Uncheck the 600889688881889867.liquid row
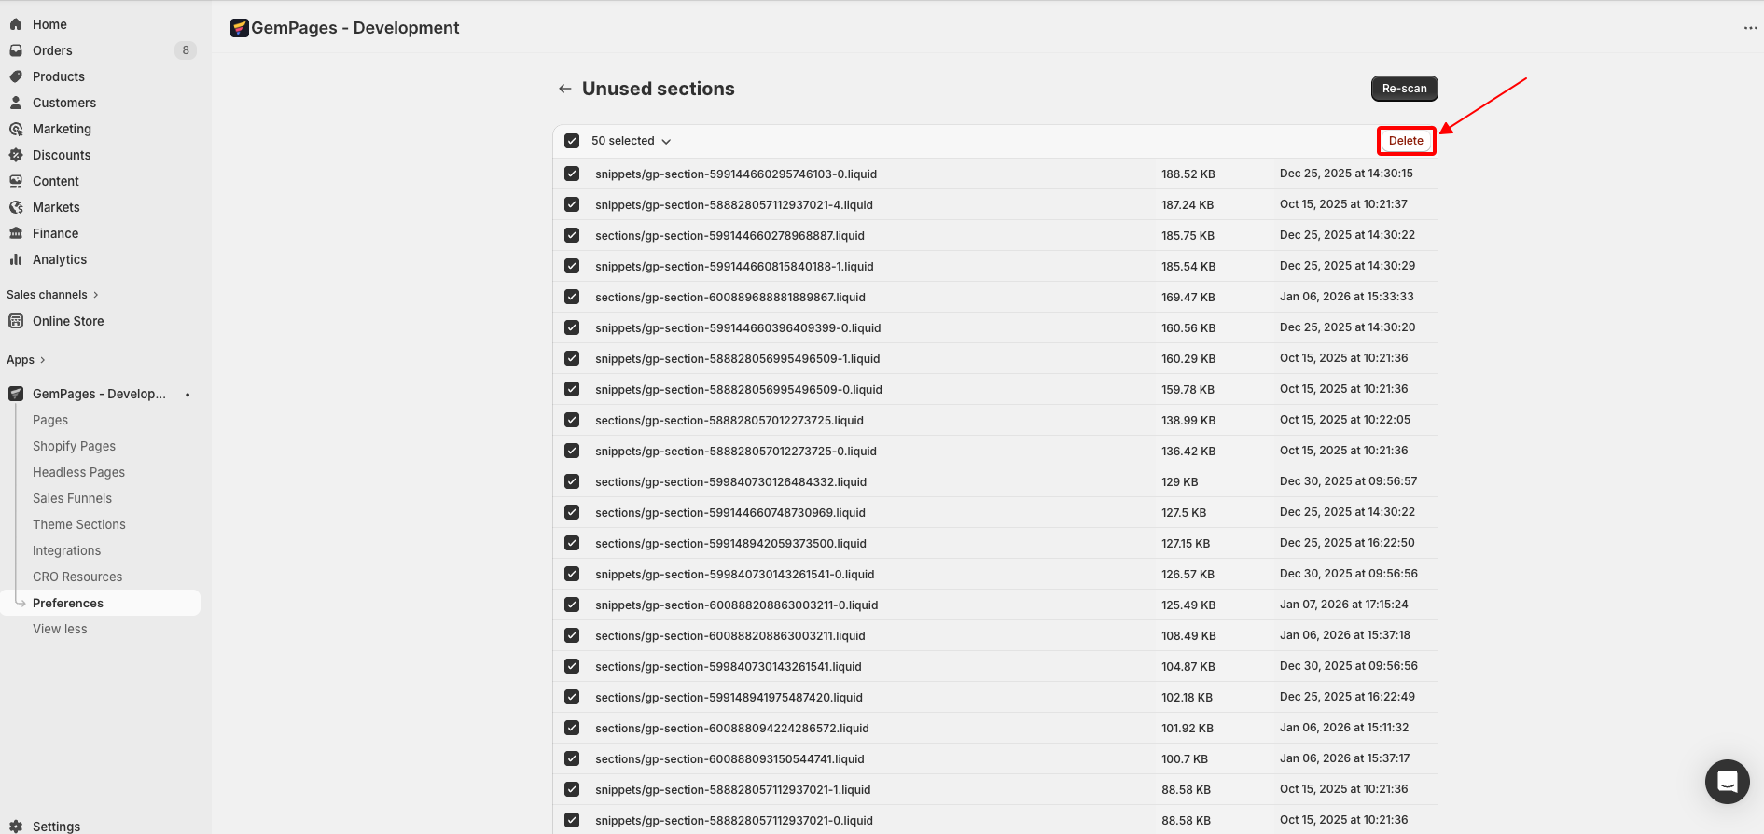 (572, 297)
